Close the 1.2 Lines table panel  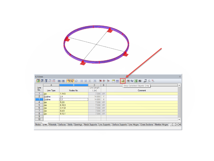(180, 77)
